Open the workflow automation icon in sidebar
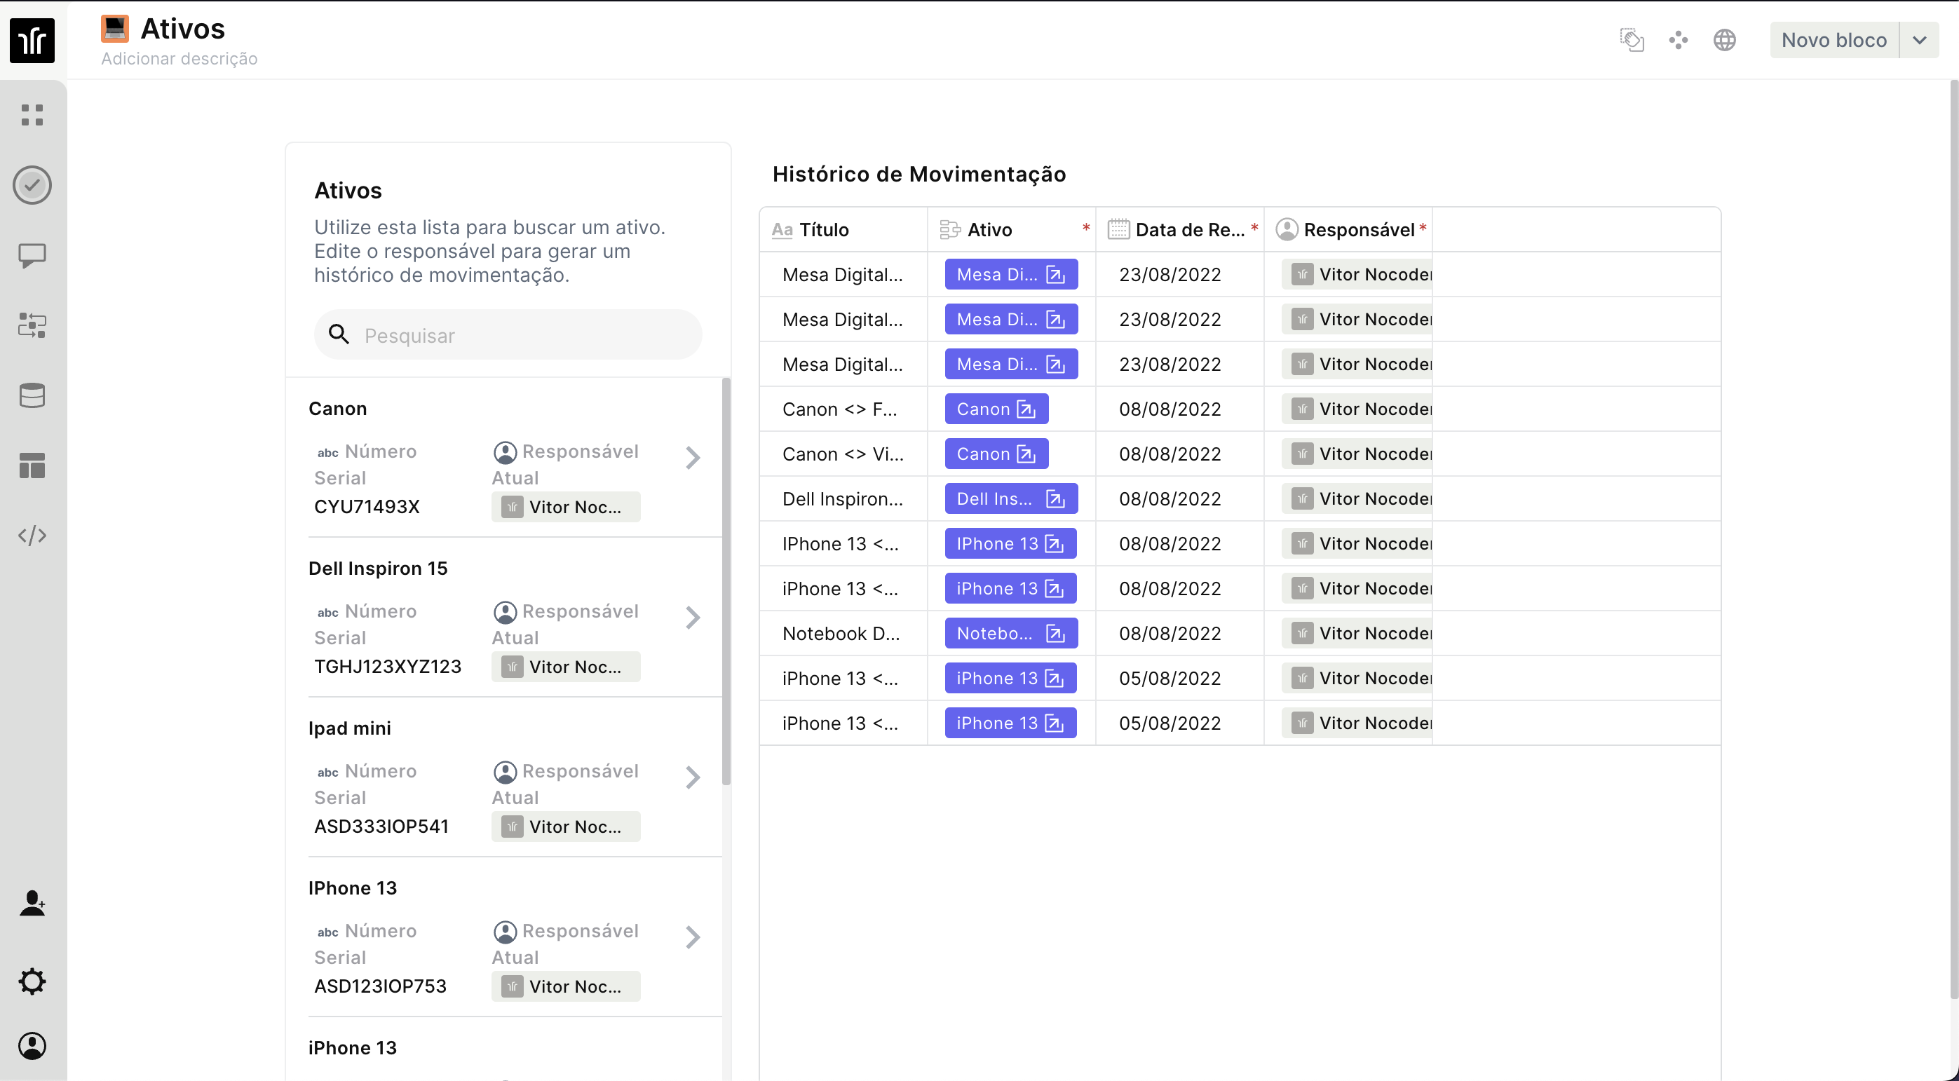This screenshot has height=1081, width=1959. 32,325
